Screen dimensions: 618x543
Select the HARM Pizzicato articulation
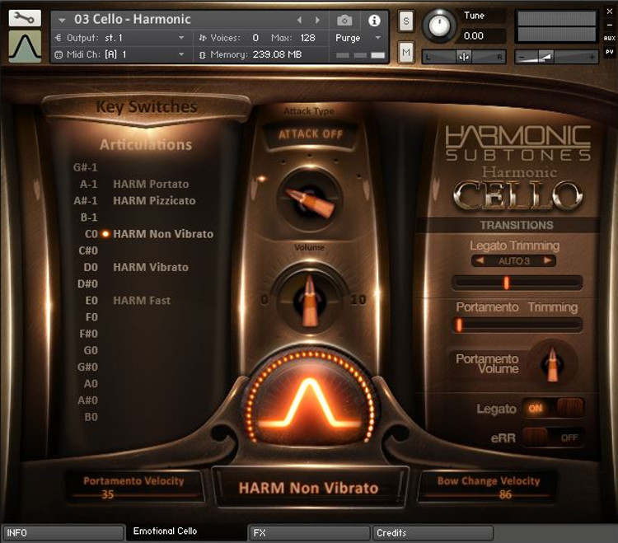click(x=154, y=200)
